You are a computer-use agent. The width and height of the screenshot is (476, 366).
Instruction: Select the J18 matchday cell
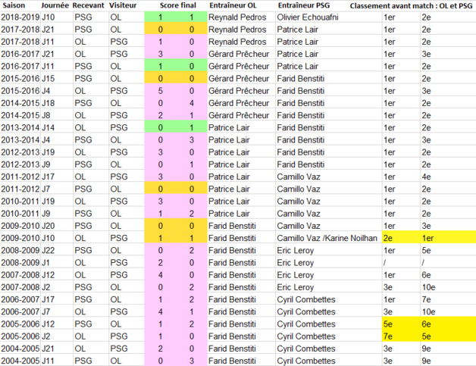(x=48, y=102)
